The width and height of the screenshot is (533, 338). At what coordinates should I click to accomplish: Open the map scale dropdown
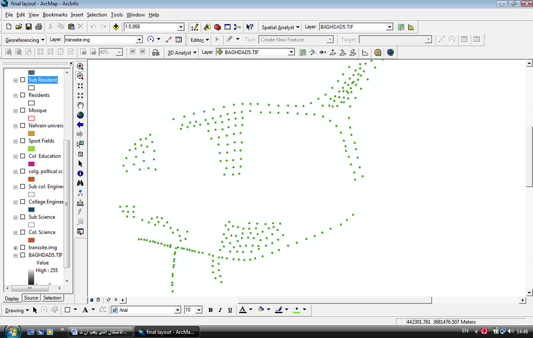pos(181,27)
